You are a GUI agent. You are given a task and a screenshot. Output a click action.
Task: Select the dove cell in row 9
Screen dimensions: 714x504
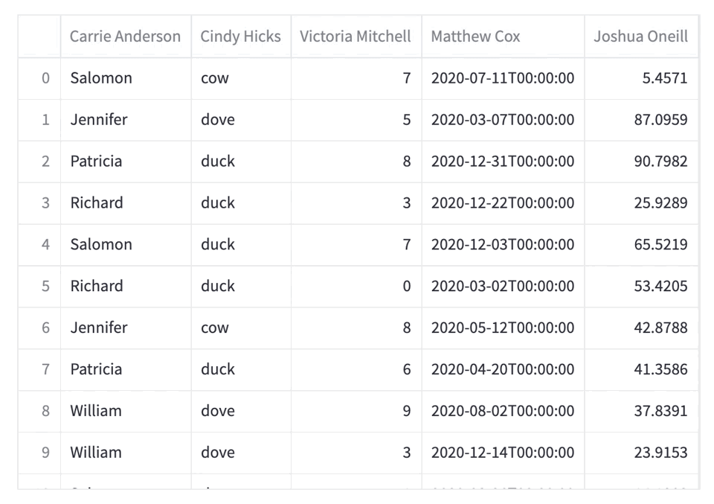[x=241, y=453]
